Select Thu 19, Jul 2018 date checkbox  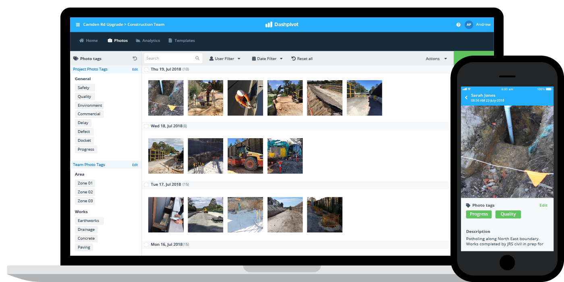pyautogui.click(x=146, y=69)
